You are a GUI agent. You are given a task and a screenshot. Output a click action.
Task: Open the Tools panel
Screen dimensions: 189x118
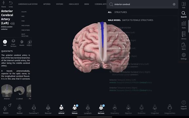pyautogui.click(x=183, y=25)
